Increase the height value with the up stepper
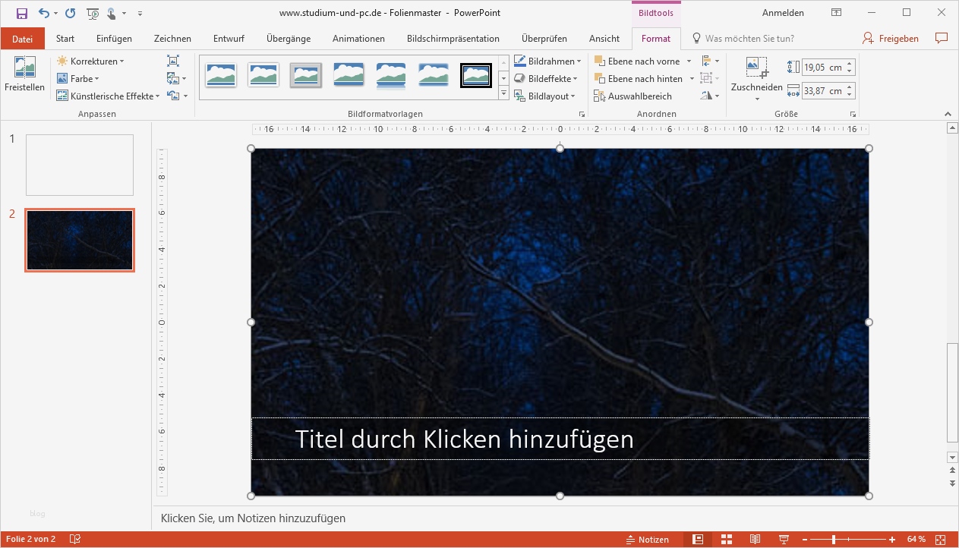This screenshot has width=959, height=548. (x=849, y=63)
